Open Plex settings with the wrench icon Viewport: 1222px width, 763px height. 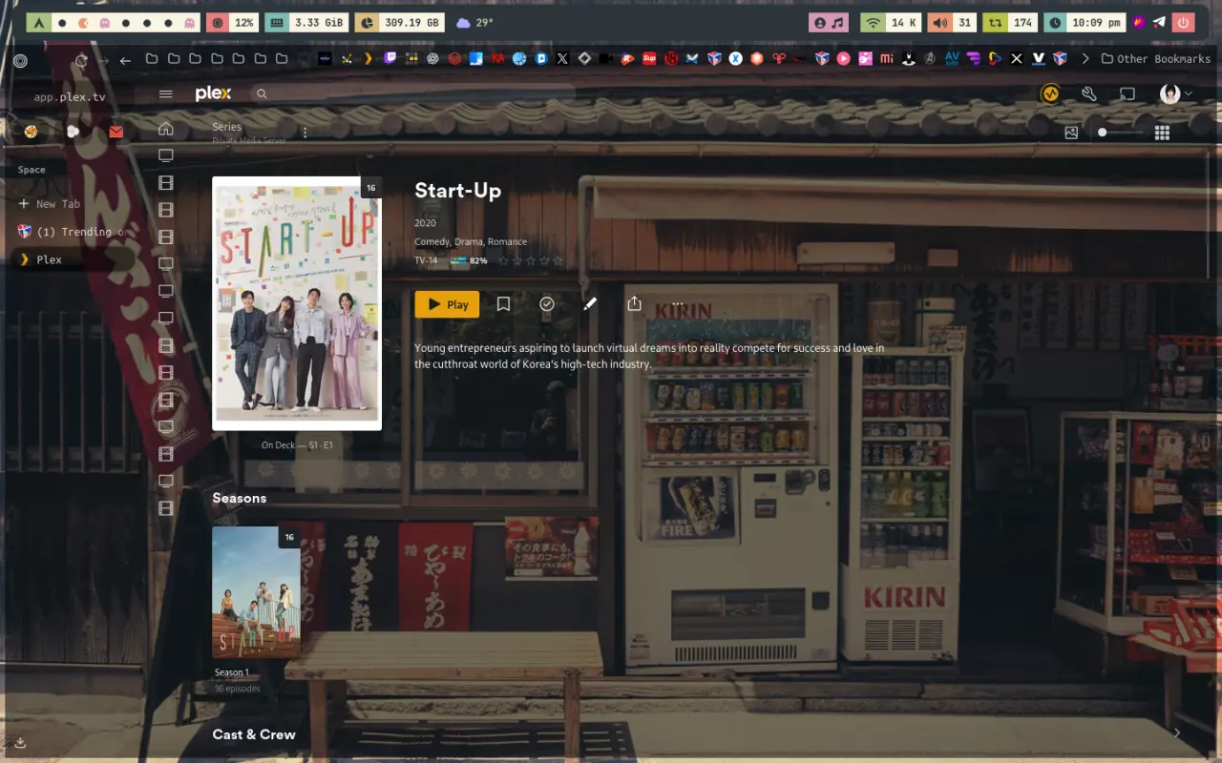click(x=1089, y=93)
